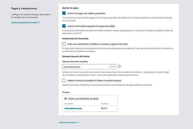Click the Preview label

(x=66, y=92)
